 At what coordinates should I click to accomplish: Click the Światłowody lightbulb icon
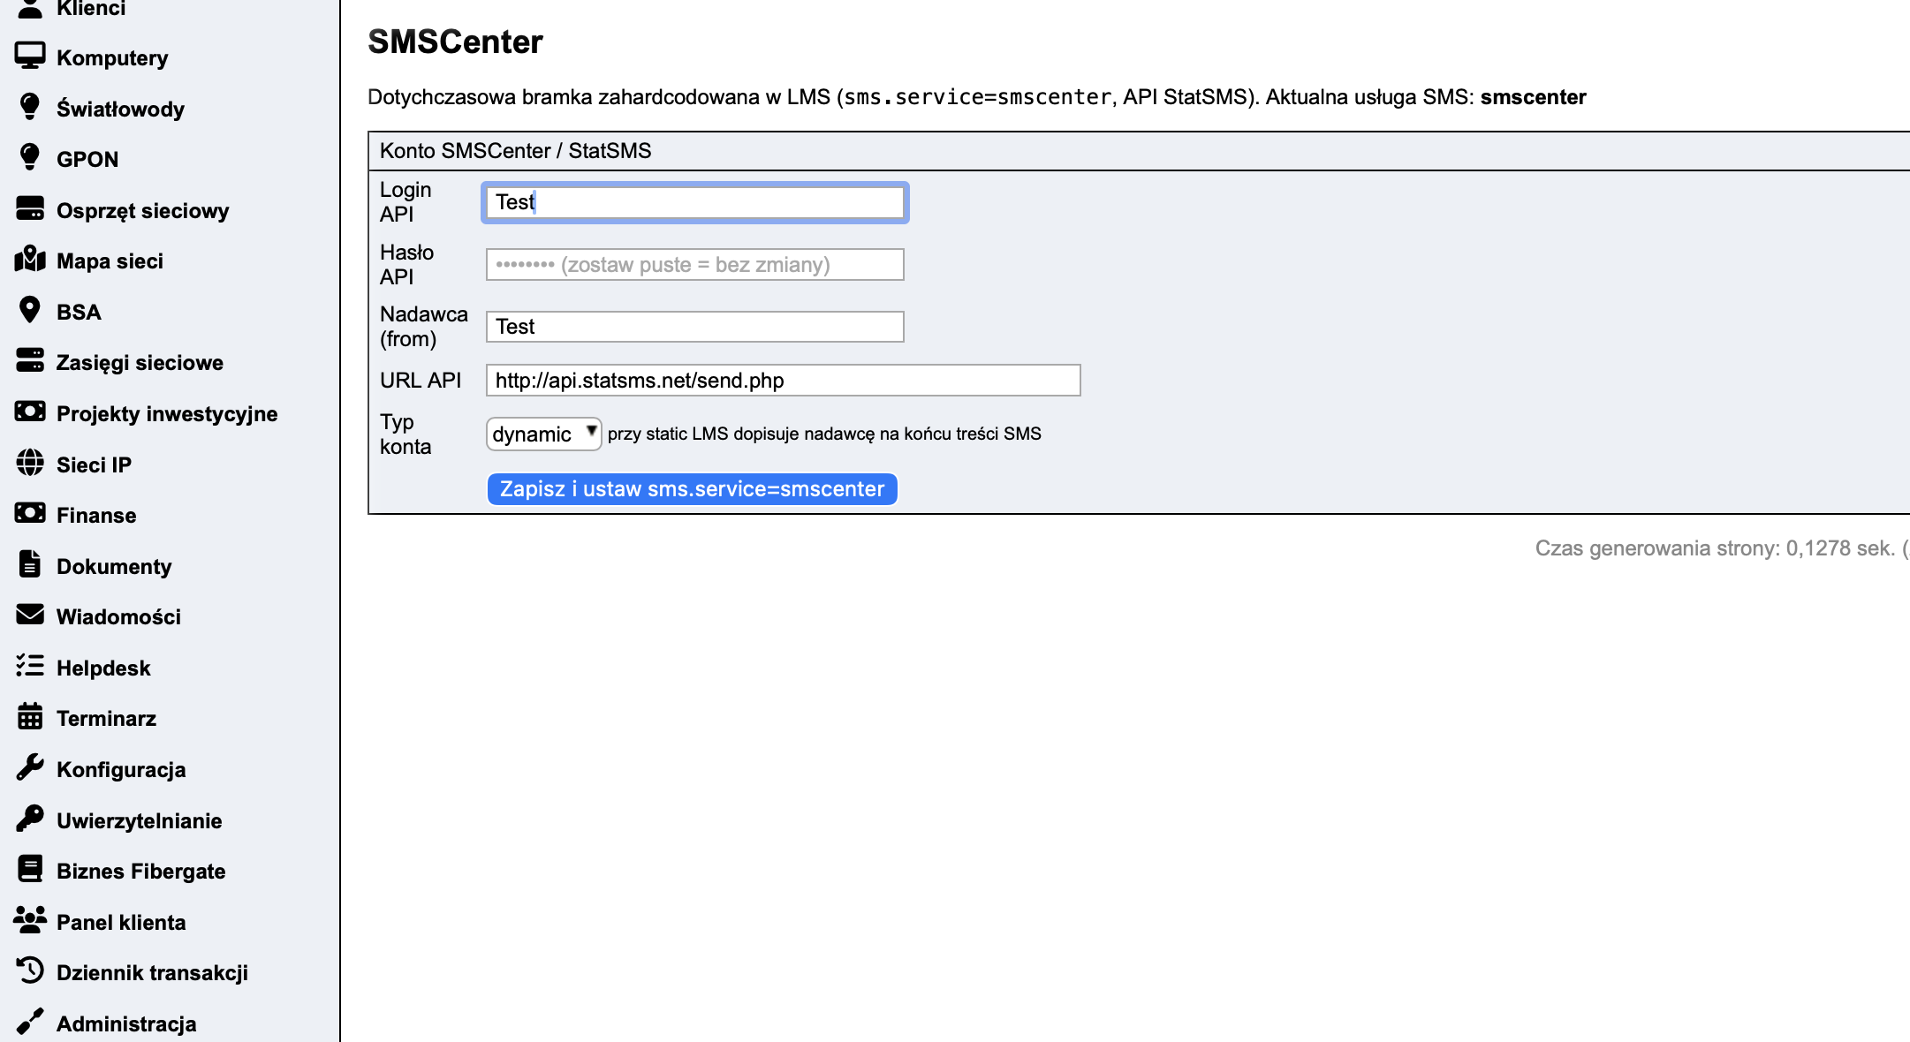30,107
